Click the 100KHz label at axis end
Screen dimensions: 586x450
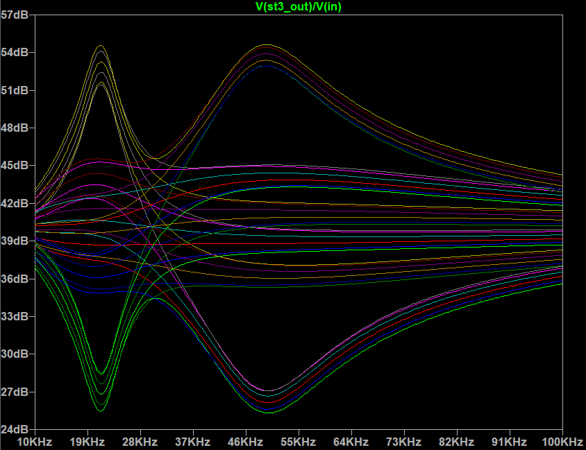(x=562, y=442)
